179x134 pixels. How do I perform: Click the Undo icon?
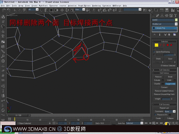(x=4, y=10)
